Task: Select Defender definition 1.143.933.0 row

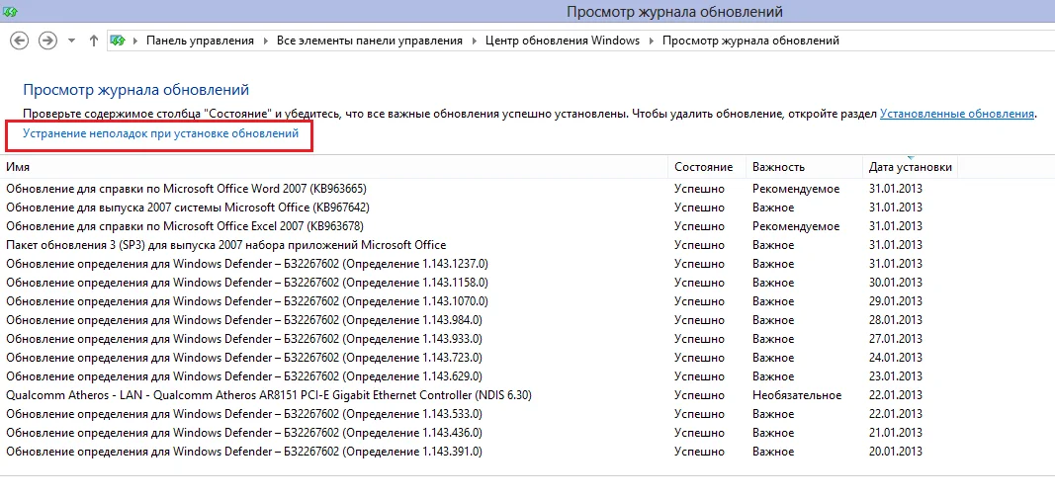Action: pos(480,339)
